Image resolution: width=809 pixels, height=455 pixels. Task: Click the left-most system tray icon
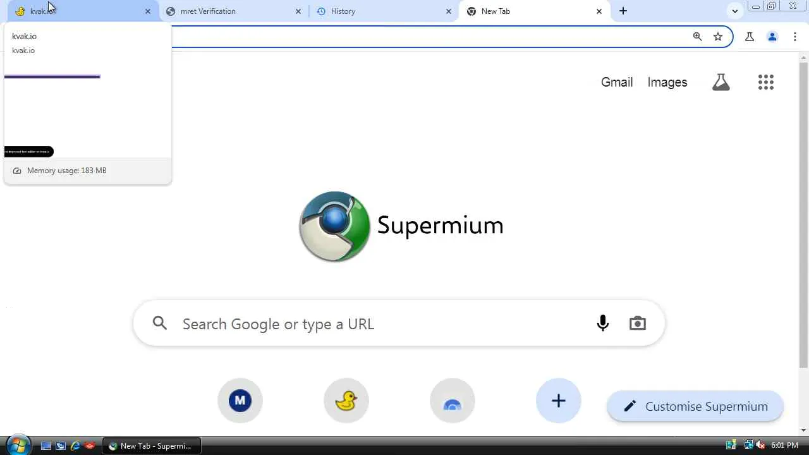pyautogui.click(x=731, y=446)
